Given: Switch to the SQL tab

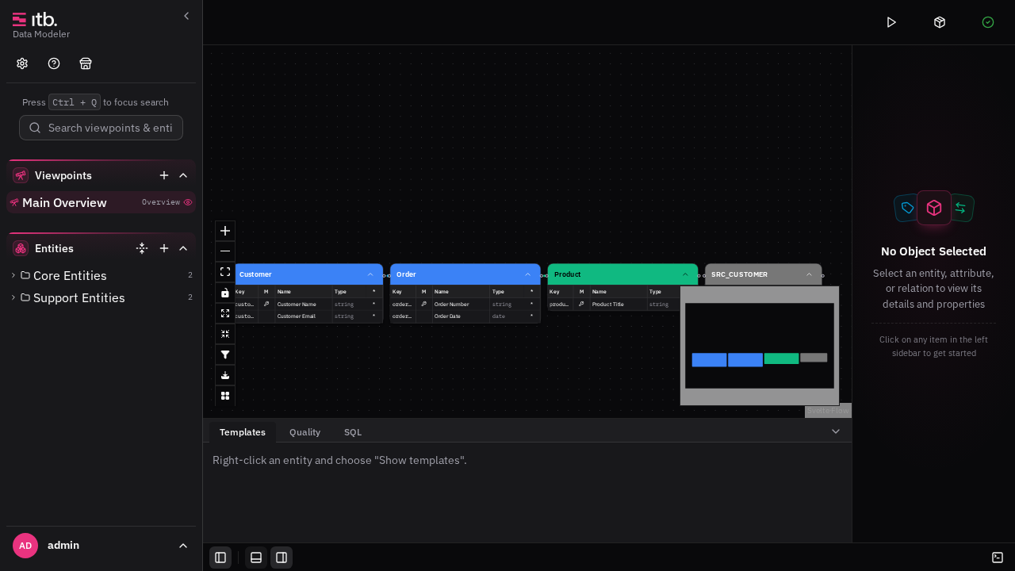Looking at the screenshot, I should coord(353,432).
